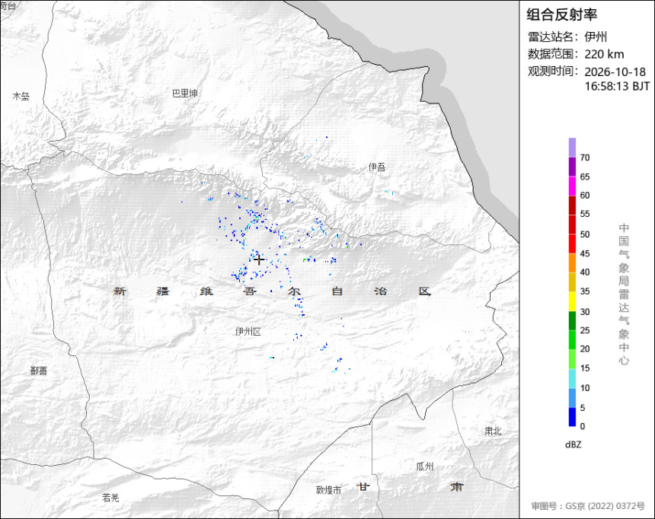
Task: Select the "木垒" map label
Action: point(21,97)
